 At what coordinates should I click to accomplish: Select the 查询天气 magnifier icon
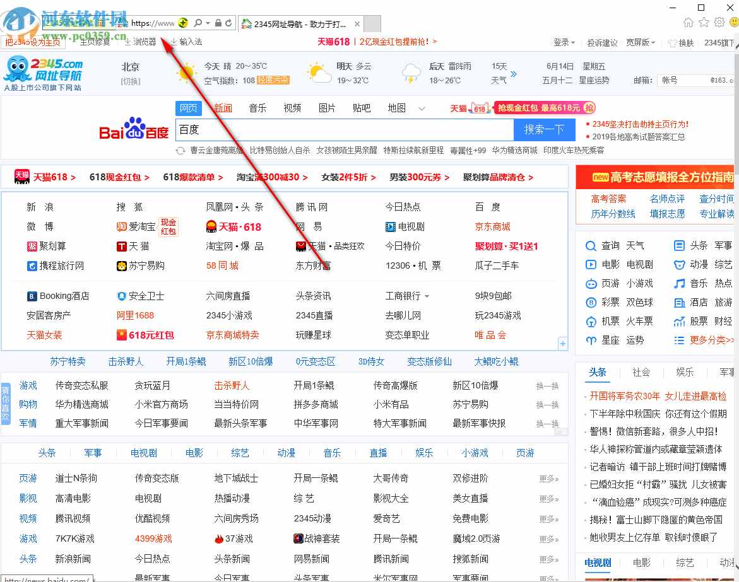click(589, 245)
